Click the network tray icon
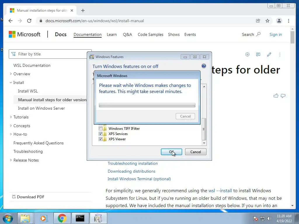This screenshot has width=299, height=224. pos(263,218)
